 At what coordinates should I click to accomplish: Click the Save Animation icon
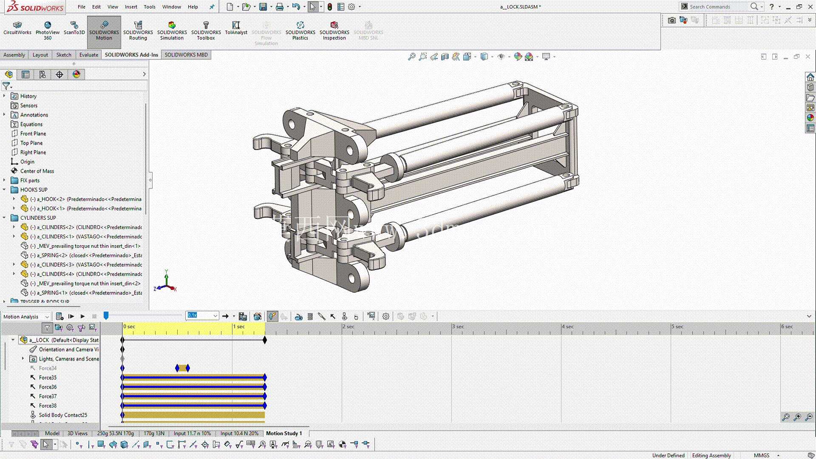(x=243, y=316)
